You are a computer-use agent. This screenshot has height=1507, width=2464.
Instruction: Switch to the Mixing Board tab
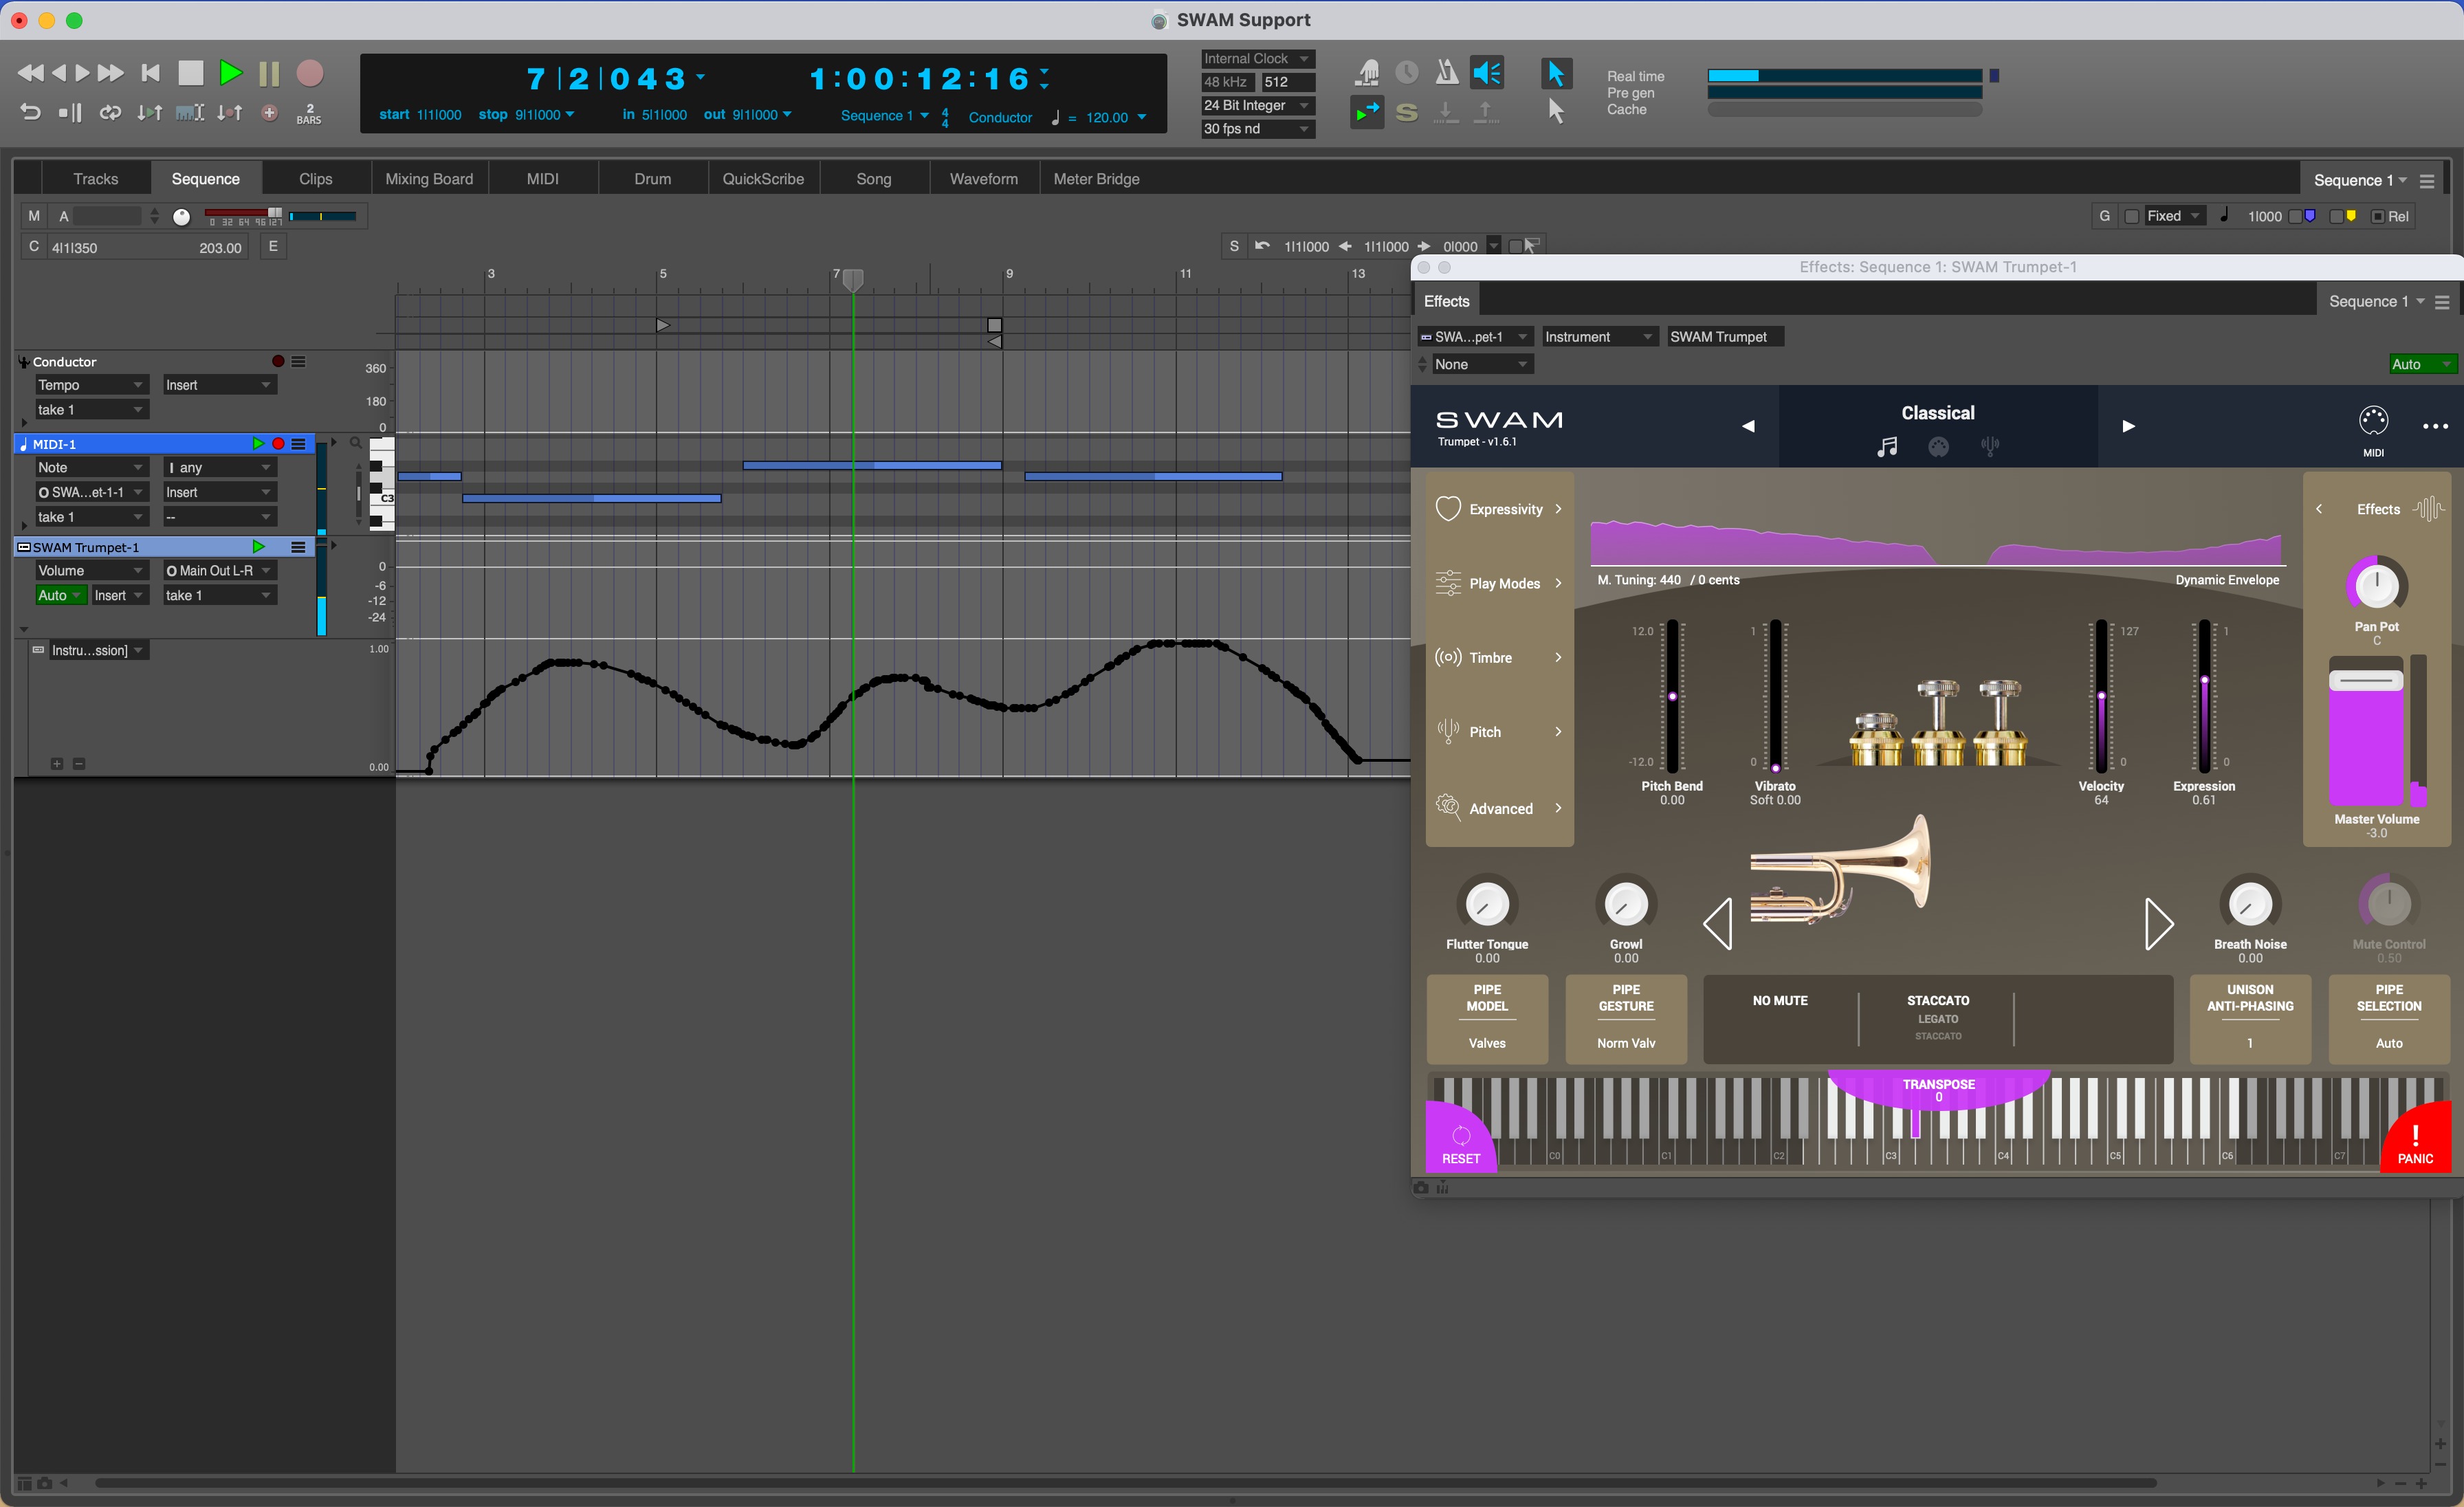[429, 179]
